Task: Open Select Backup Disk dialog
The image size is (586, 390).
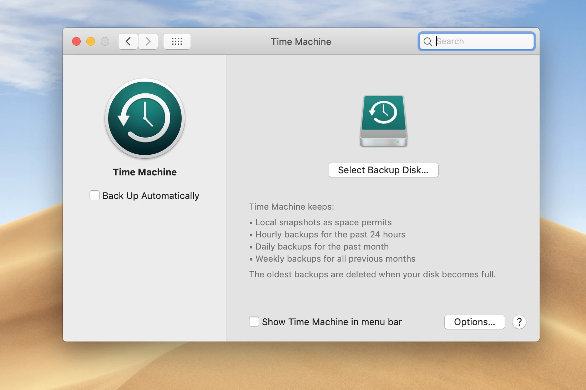Action: [x=383, y=170]
